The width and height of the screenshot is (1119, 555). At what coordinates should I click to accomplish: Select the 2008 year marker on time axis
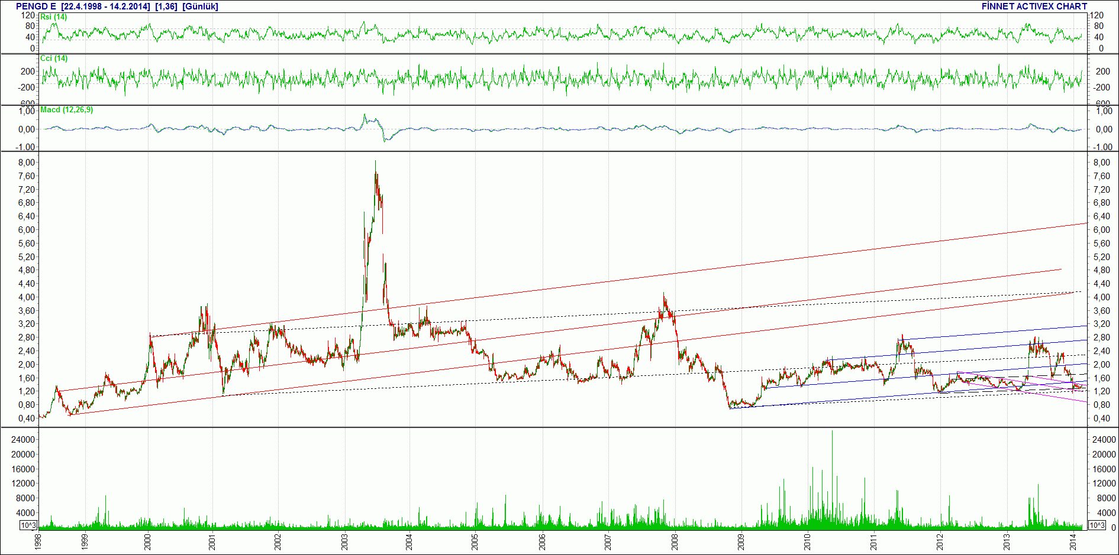pos(675,542)
